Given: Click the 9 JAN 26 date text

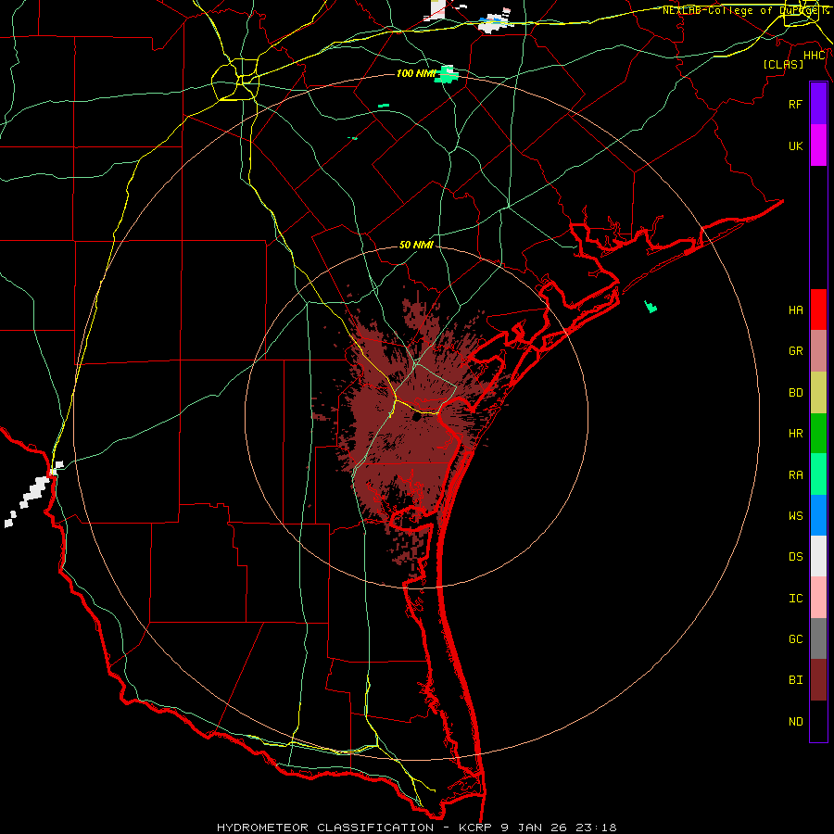Looking at the screenshot, I should 533,828.
